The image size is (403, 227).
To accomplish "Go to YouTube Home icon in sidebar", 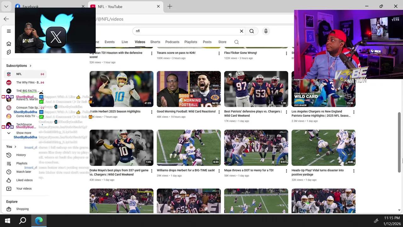I will (x=9, y=44).
